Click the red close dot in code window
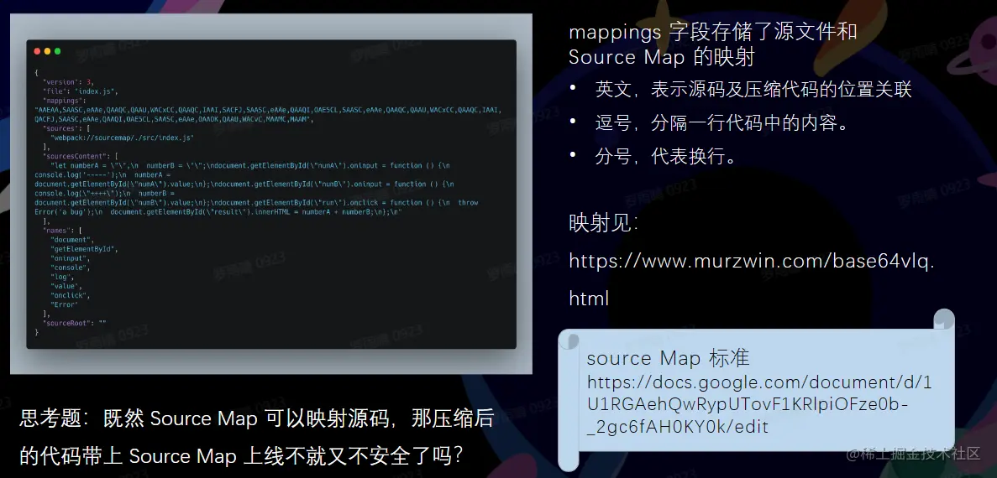Viewport: 997px width, 478px height. point(37,51)
